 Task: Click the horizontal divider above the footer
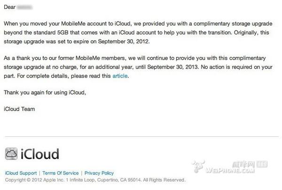pos(141,136)
